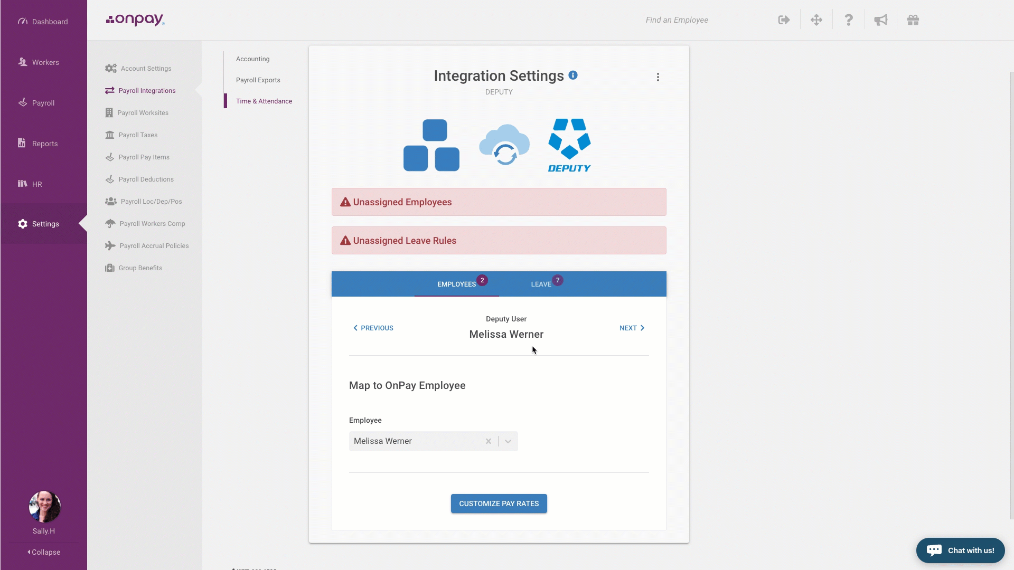Click the Group Benefits medical bag icon
This screenshot has height=570, width=1014.
pos(109,268)
